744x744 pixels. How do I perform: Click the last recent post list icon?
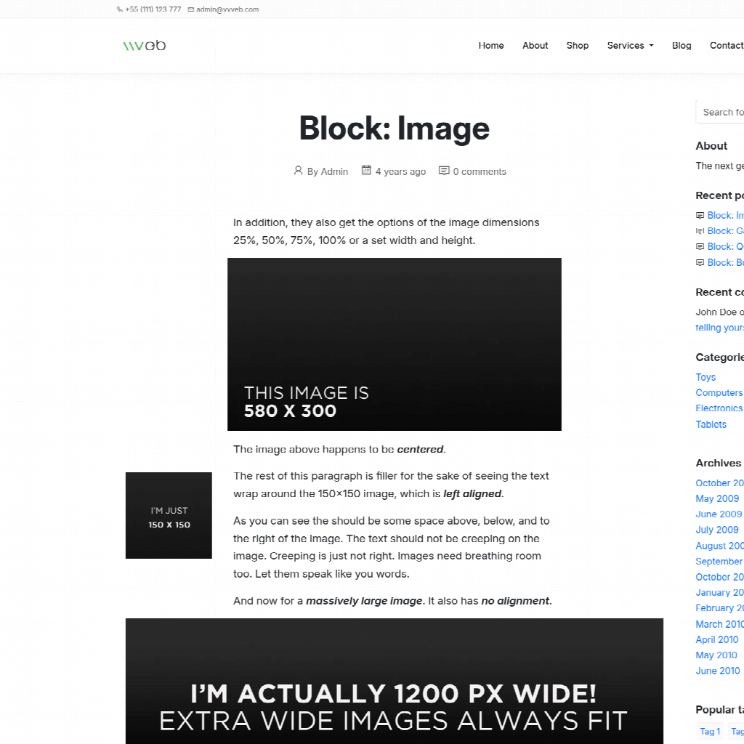[700, 262]
